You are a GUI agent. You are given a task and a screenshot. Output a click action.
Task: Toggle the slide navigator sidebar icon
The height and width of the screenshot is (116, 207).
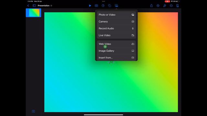point(34,6)
